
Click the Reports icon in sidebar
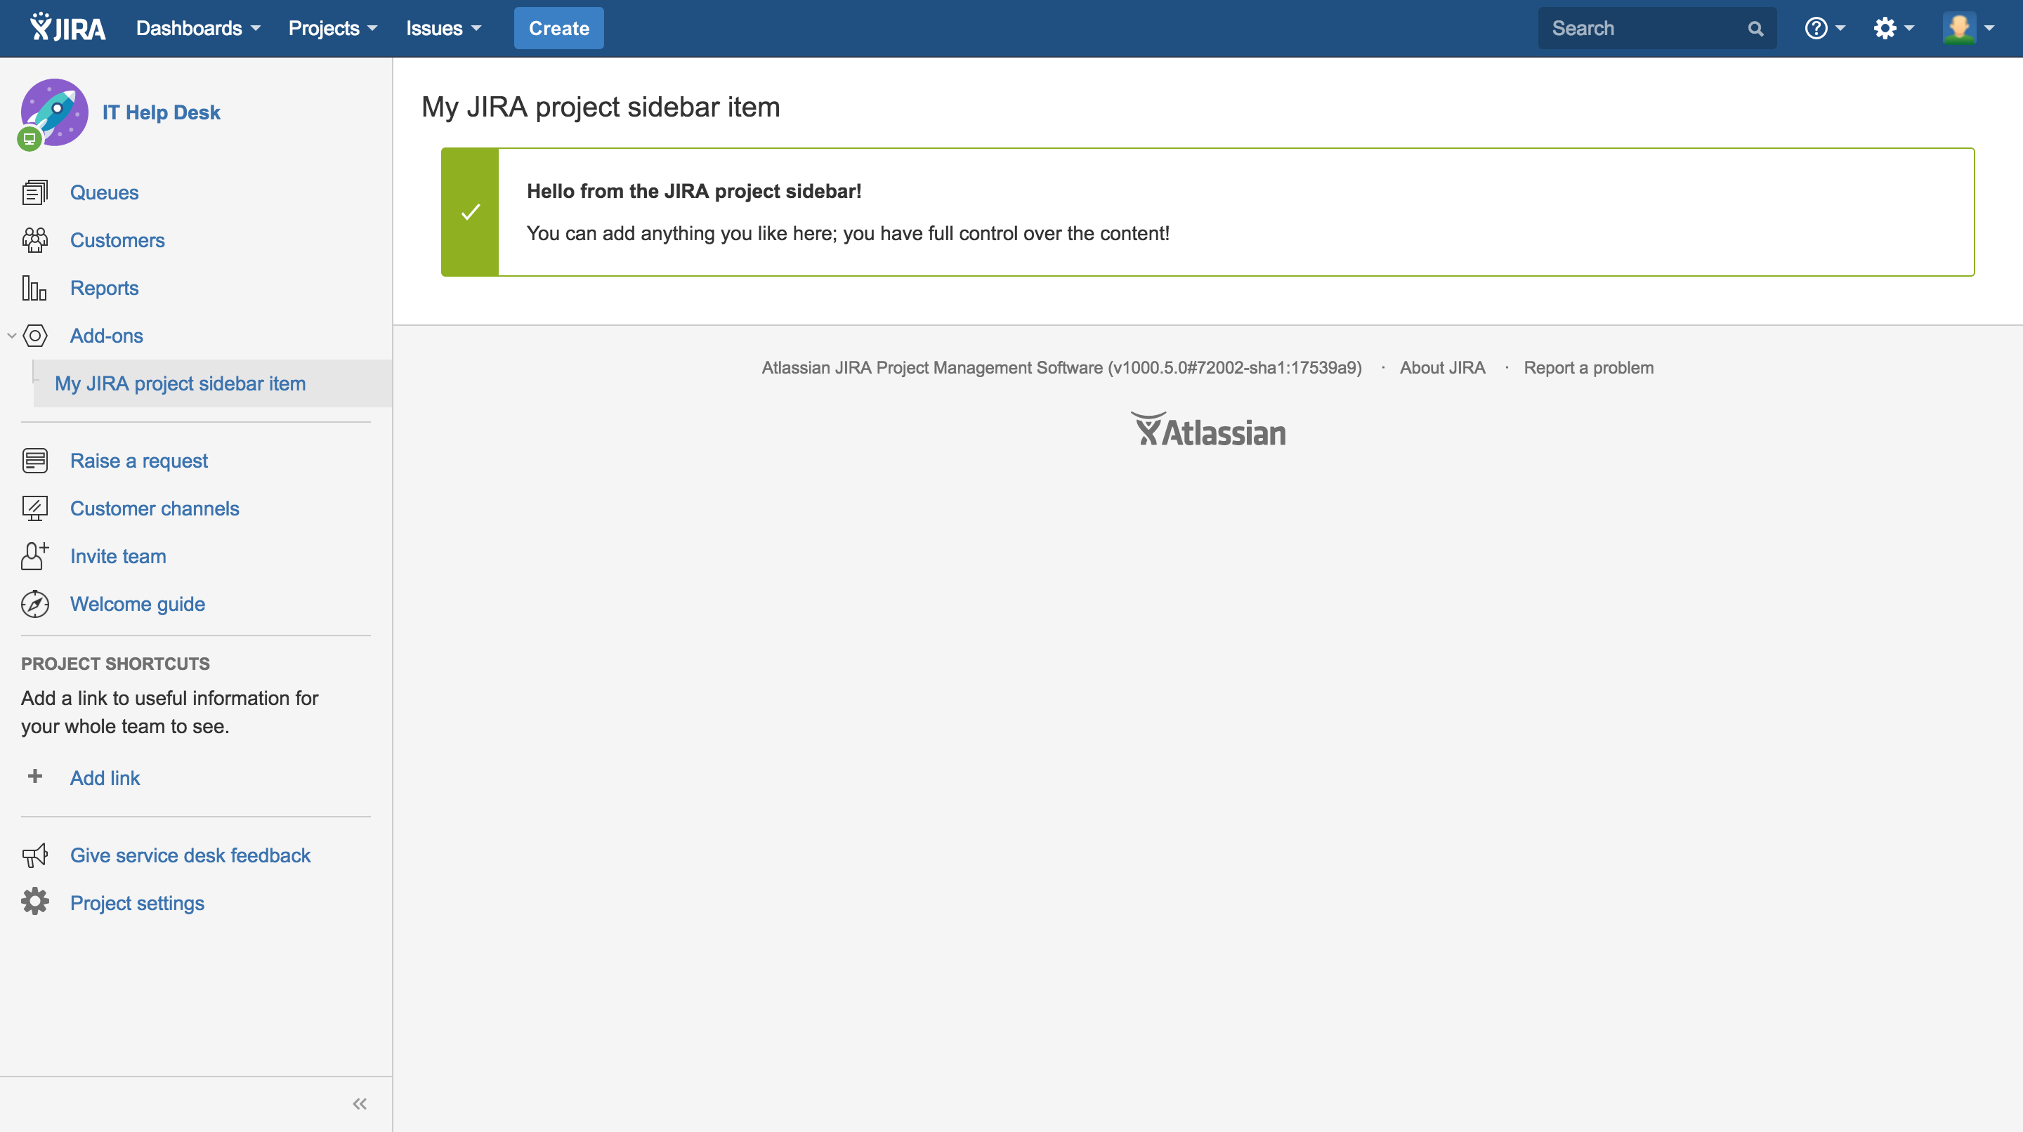[33, 287]
